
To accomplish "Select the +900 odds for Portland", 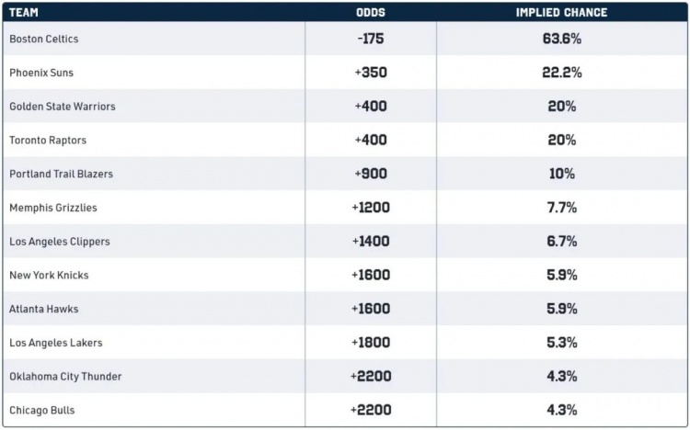I will click(371, 174).
